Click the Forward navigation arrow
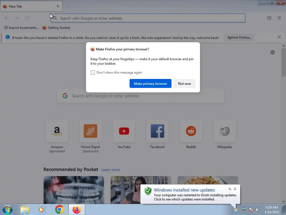This screenshot has height=215, width=286. click(17, 18)
